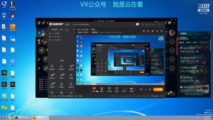Open the Windows Start button

click(3, 118)
